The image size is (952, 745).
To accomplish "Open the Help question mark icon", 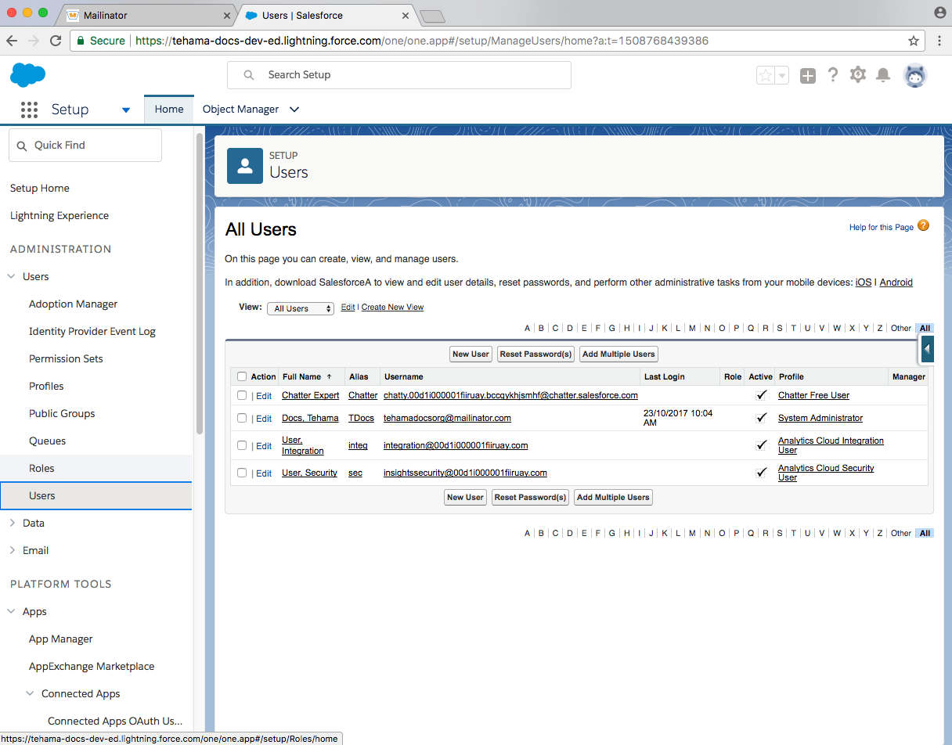I will [833, 74].
